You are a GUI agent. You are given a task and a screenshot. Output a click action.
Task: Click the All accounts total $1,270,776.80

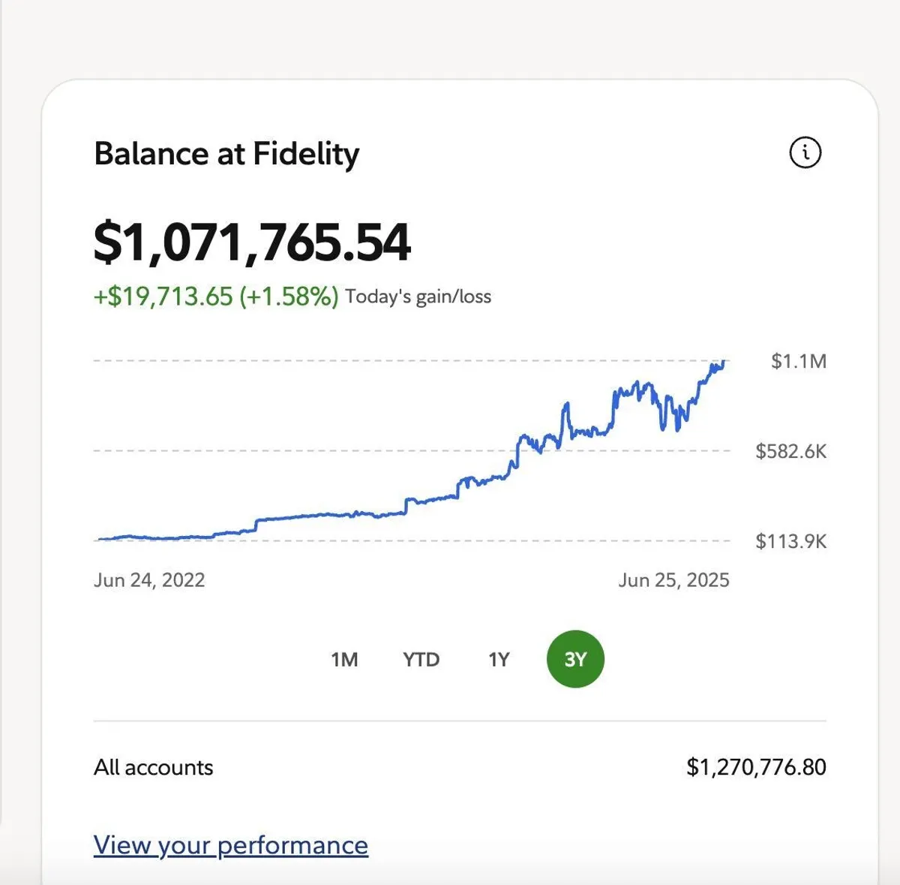pyautogui.click(x=755, y=767)
